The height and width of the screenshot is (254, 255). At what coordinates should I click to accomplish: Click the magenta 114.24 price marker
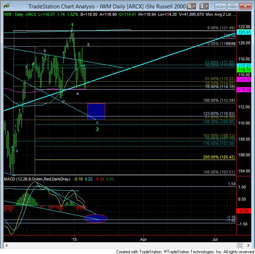(x=244, y=90)
